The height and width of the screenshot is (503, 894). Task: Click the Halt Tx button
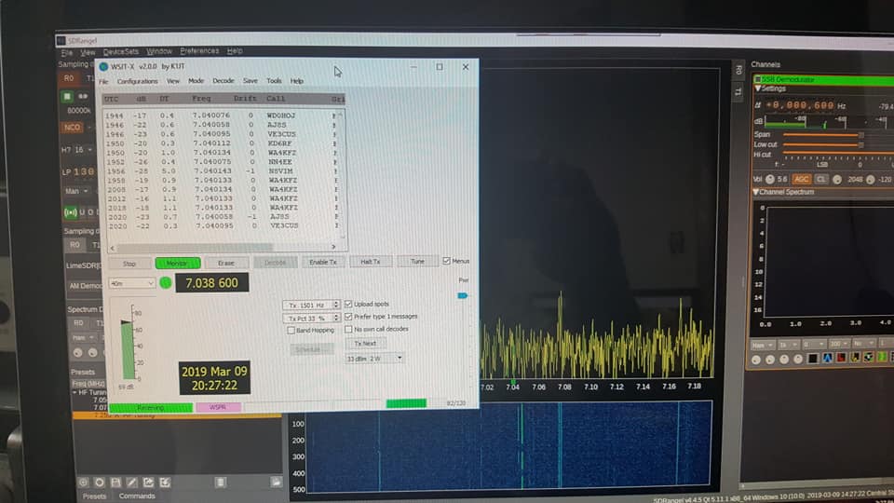(370, 261)
